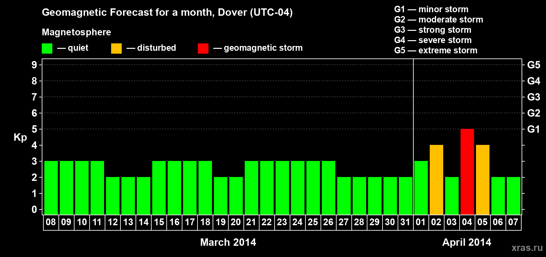Viewport: 546px width, 257px height.
Task: Click the 'disturbed' legend label
Action: pyautogui.click(x=156, y=48)
